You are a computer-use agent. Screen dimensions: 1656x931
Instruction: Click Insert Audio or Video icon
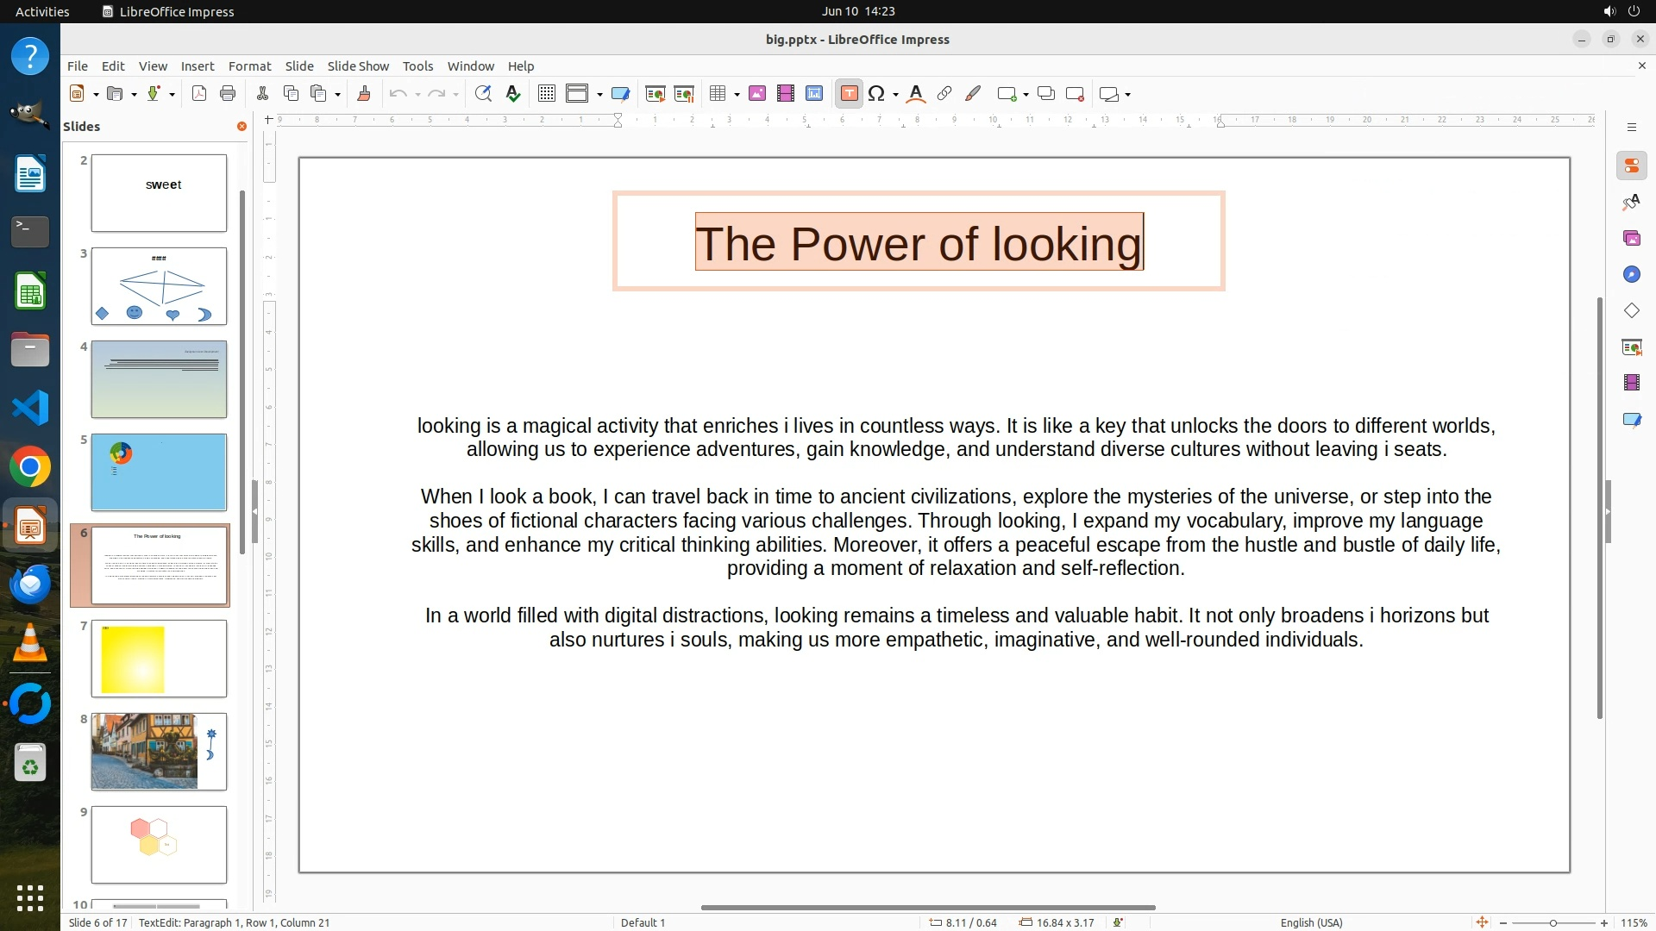pos(786,94)
